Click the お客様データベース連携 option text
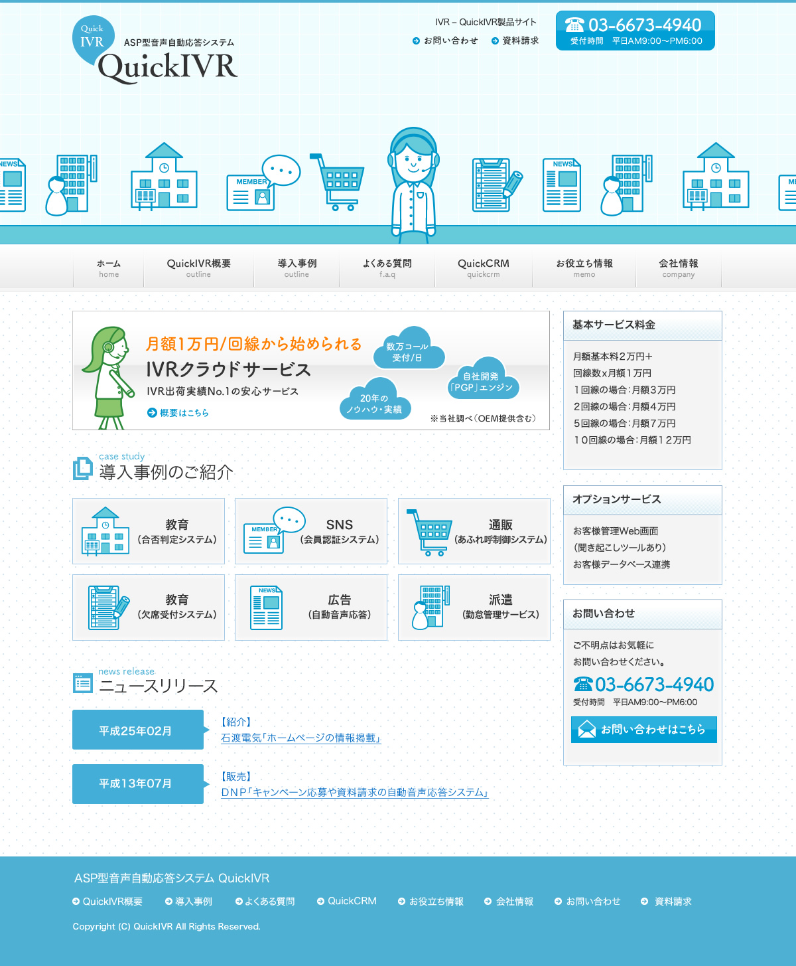This screenshot has width=796, height=966. (x=622, y=564)
